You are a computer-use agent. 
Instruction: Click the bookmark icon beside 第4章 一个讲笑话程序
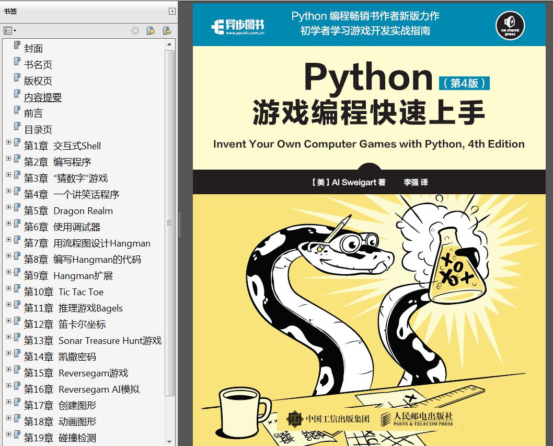[x=17, y=192]
